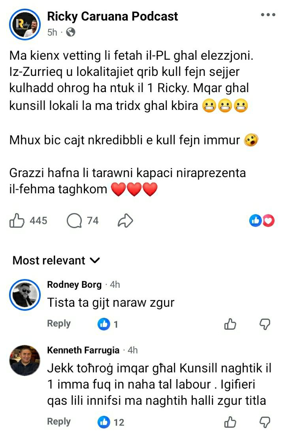
Task: Thumbs down Kenneth Farrugia's comment
Action: (x=265, y=422)
